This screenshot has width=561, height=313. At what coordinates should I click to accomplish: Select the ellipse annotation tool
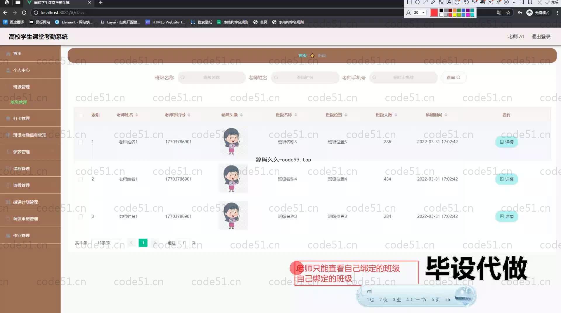coord(417,2)
